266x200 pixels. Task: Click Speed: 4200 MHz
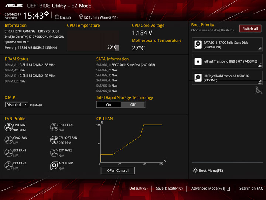(17, 42)
